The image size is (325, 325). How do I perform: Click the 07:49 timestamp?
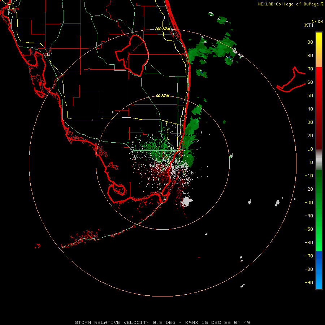[242, 322]
